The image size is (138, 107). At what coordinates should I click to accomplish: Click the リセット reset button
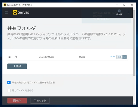(40, 101)
